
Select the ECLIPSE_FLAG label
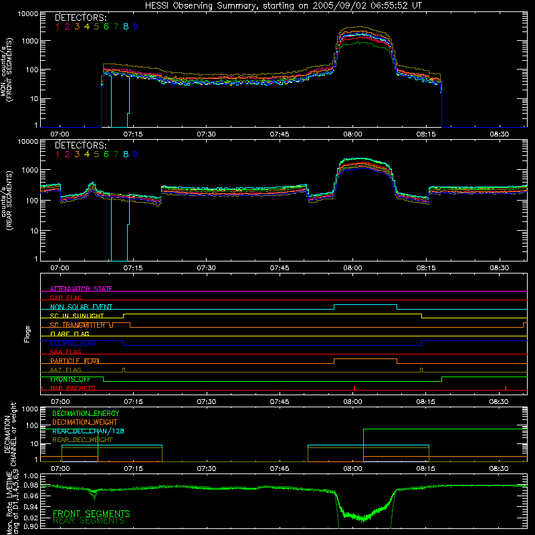tap(73, 343)
